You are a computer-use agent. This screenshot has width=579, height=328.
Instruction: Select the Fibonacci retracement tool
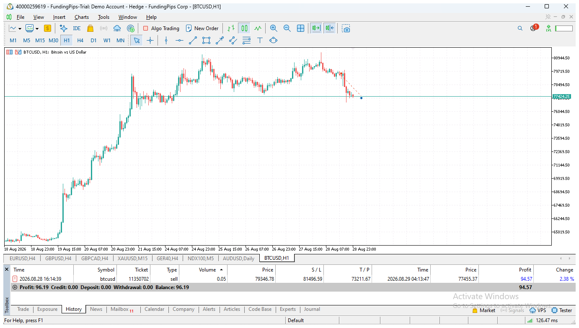pyautogui.click(x=246, y=40)
